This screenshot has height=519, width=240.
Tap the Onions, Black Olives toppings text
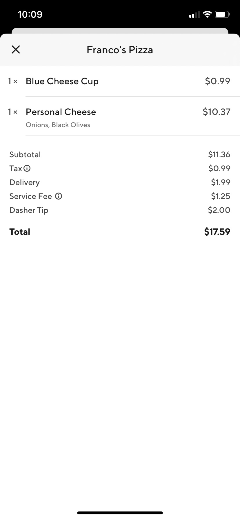click(x=58, y=125)
